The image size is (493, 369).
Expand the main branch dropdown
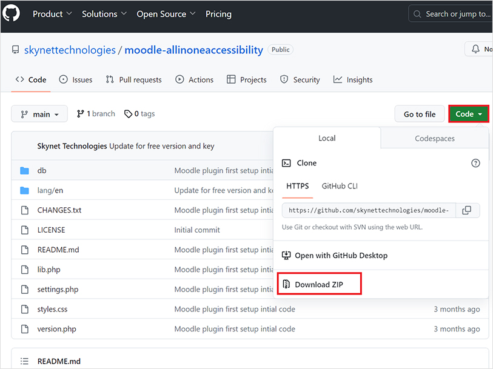point(39,114)
